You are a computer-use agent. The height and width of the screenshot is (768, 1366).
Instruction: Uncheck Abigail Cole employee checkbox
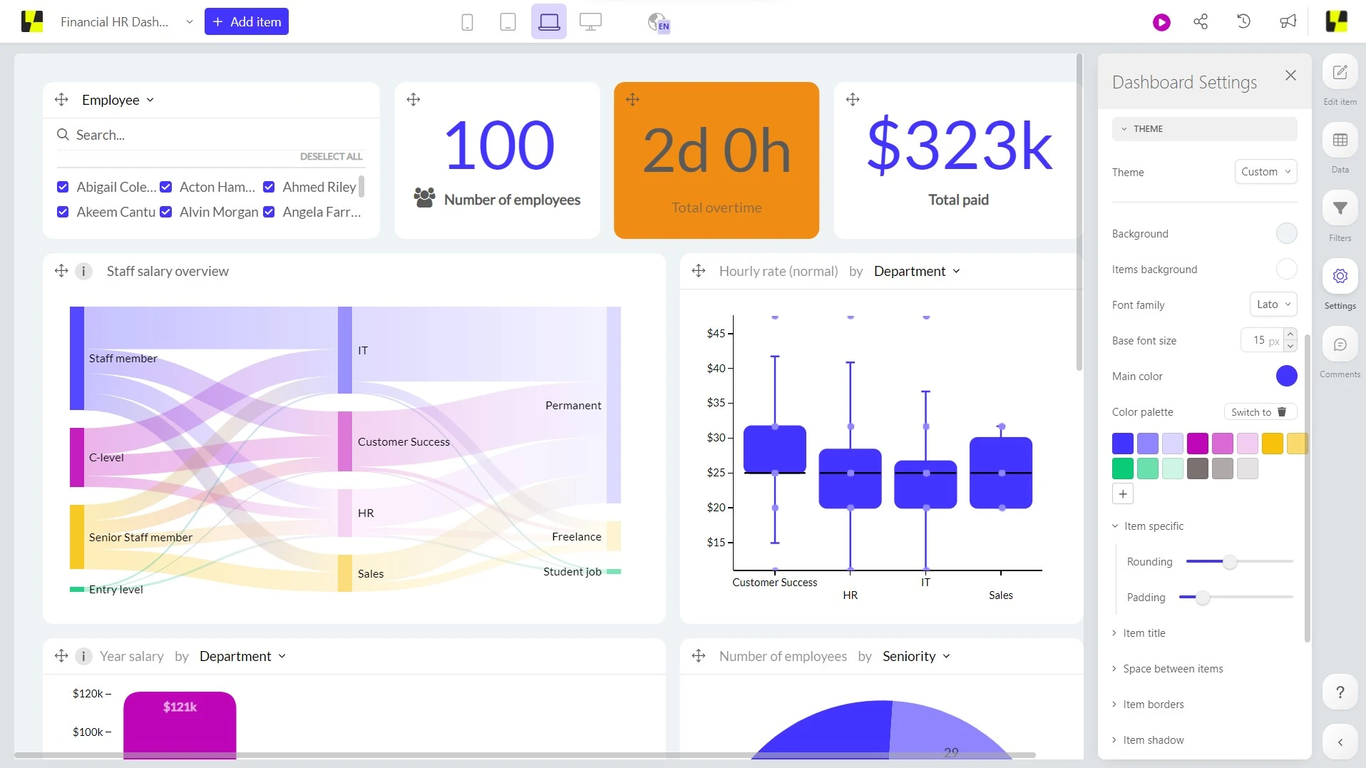(x=63, y=187)
